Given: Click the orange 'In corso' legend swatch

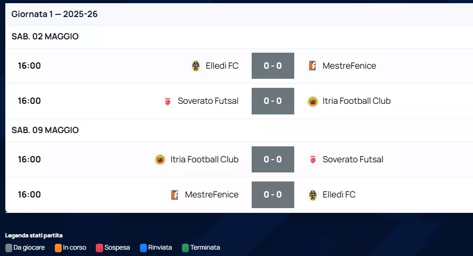Looking at the screenshot, I should click(58, 247).
